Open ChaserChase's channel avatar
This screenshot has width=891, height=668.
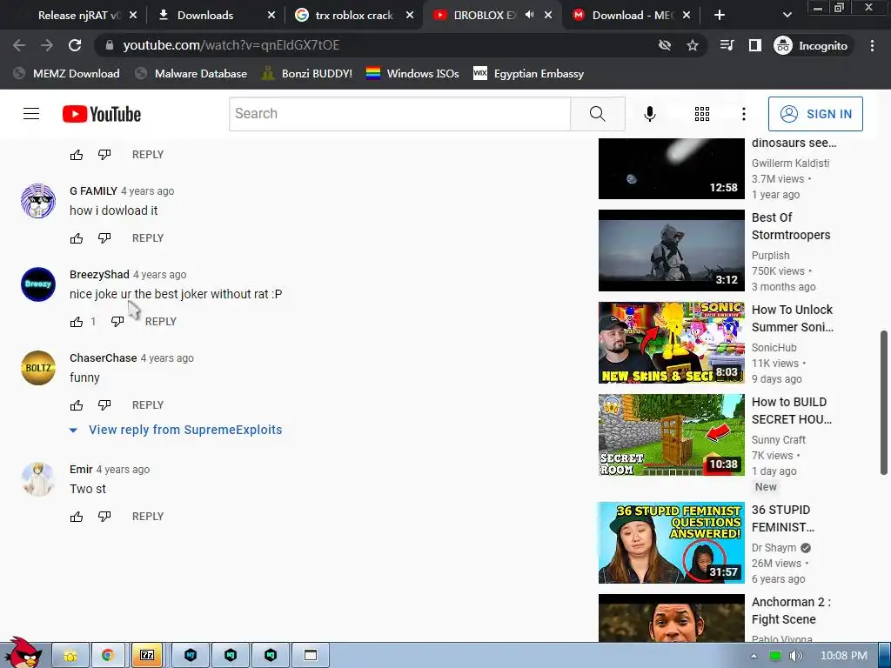click(x=38, y=368)
